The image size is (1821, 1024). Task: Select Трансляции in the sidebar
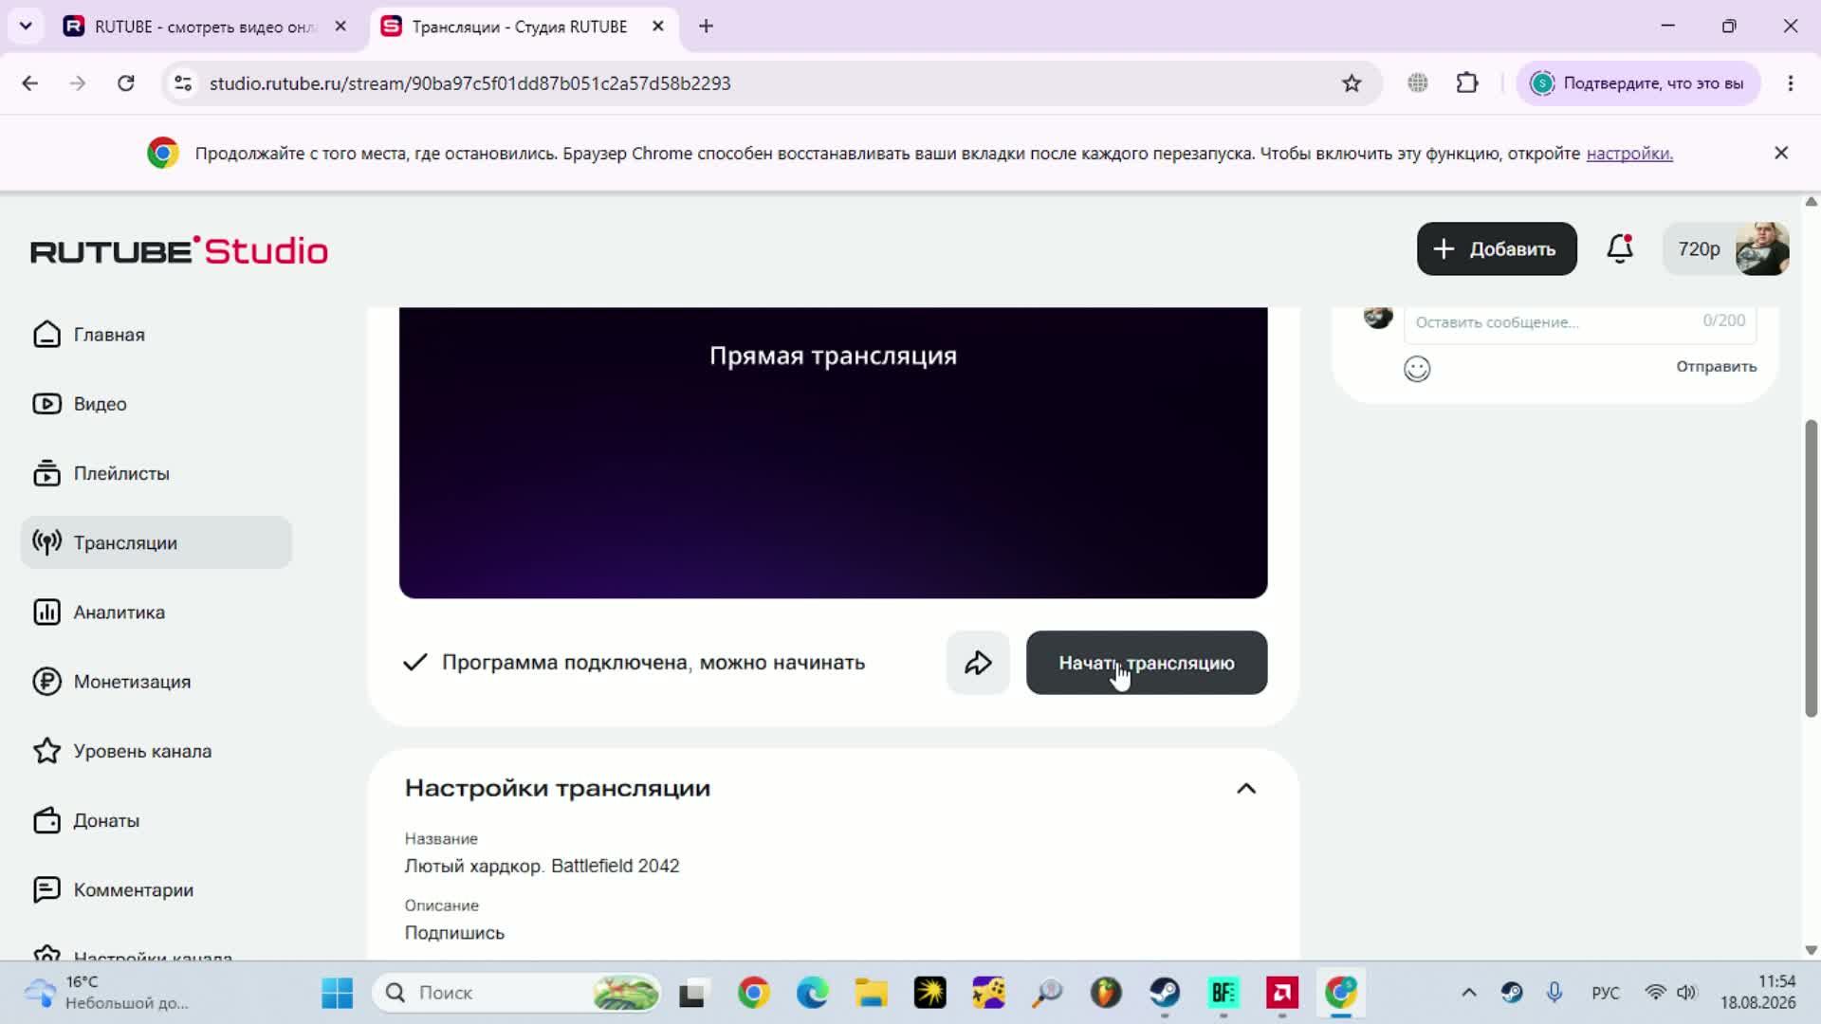[156, 542]
